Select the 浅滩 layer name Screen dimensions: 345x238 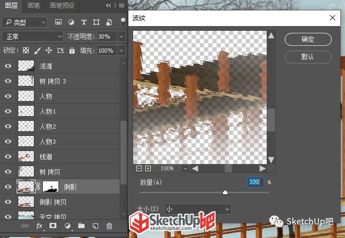pos(45,66)
